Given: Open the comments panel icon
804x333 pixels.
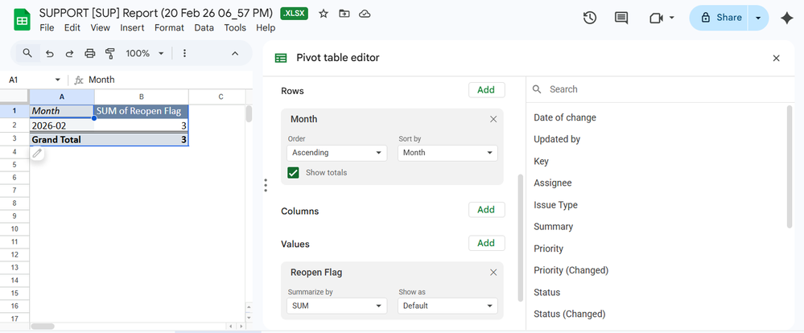Looking at the screenshot, I should coord(621,18).
